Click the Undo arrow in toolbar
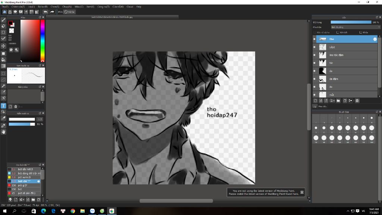382x215 pixels. (x=46, y=12)
